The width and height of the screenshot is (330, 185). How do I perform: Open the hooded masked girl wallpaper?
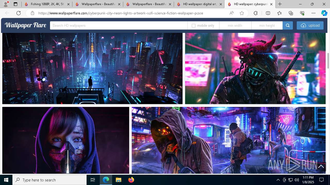coord(66,140)
